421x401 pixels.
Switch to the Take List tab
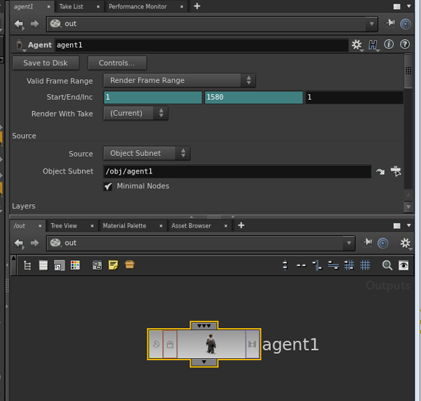(71, 7)
